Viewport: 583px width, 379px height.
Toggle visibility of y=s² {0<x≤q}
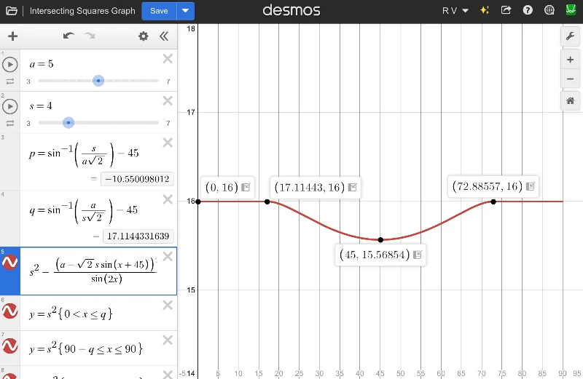10,311
